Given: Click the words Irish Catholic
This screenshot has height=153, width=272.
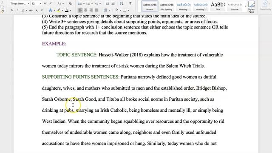Looking at the screenshot, I should 113,110.
